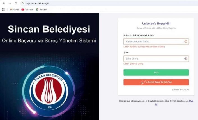The image size is (198, 120).
Task: Click the browser back arrow
Action: pos(4,3)
